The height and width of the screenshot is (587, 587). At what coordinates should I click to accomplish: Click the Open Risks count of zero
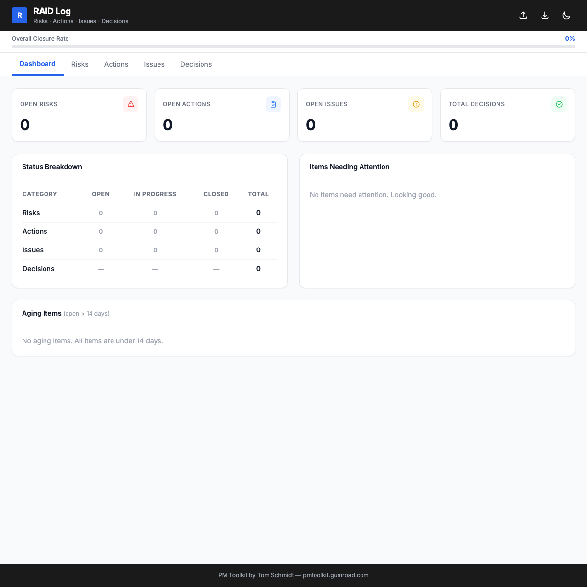point(25,125)
